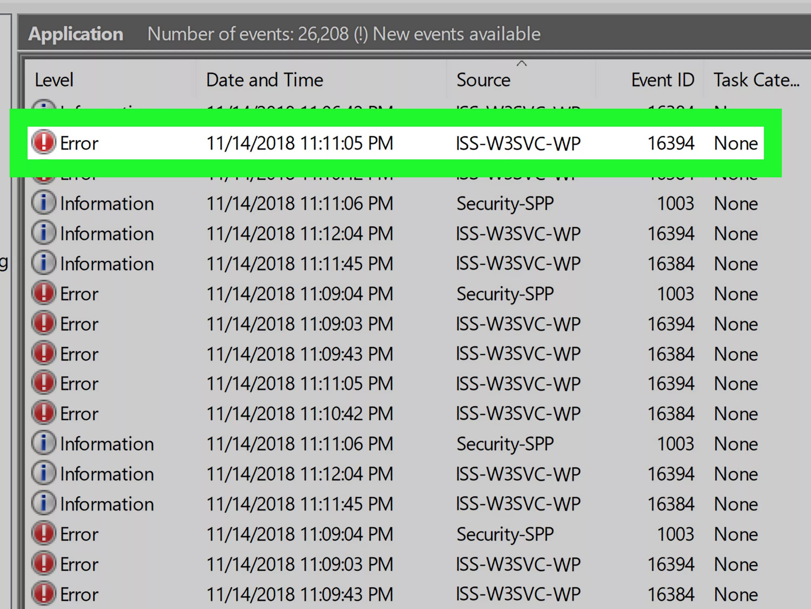Click the Application log title label
The image size is (811, 609).
pos(76,34)
